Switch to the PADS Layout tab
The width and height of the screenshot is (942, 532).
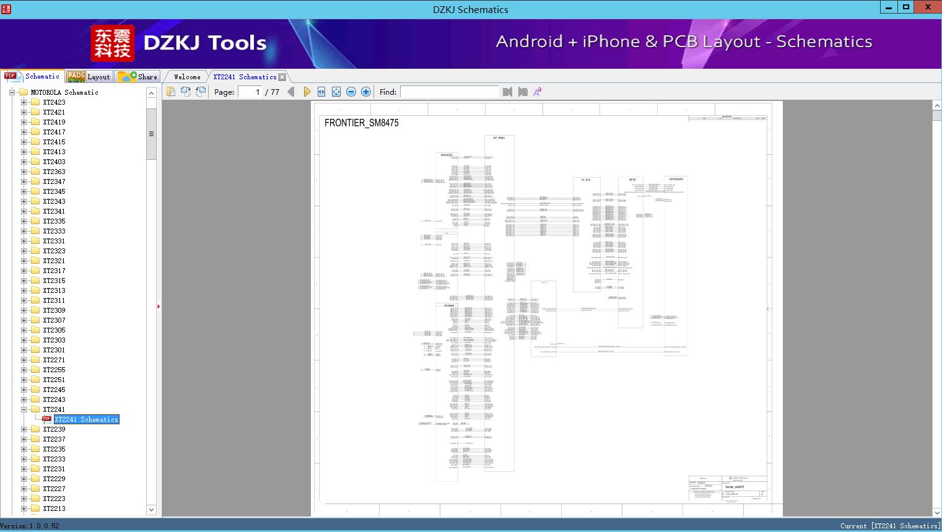(89, 77)
